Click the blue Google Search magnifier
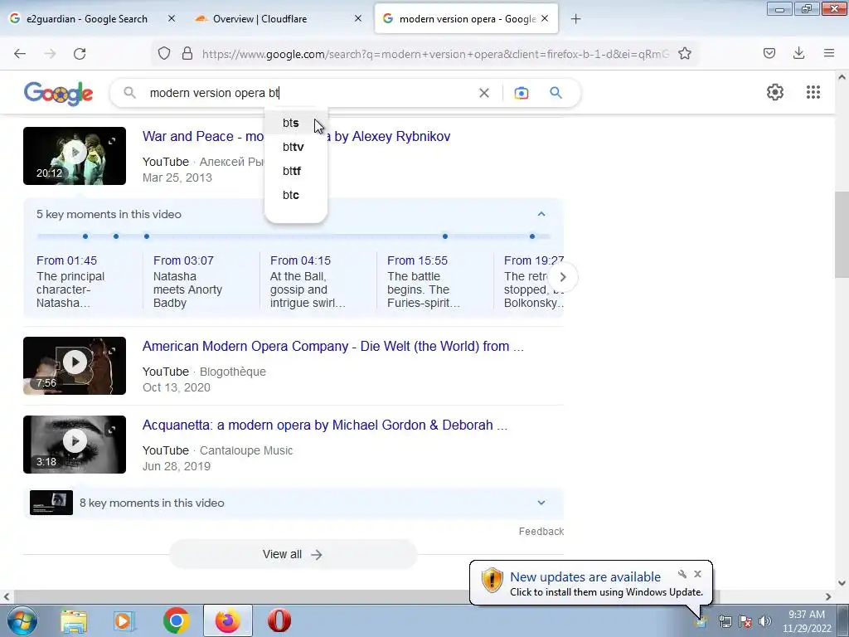849x637 pixels. (x=555, y=93)
